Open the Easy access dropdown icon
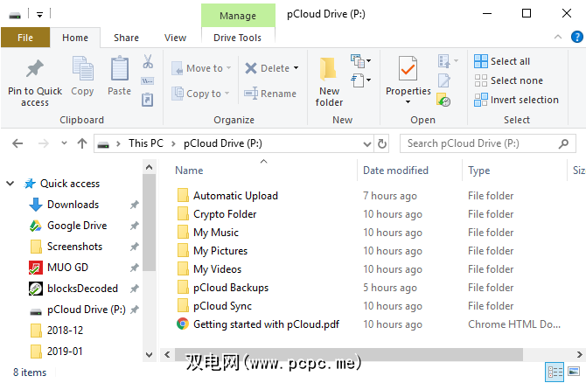Viewport: 586px width, 383px height. click(360, 80)
